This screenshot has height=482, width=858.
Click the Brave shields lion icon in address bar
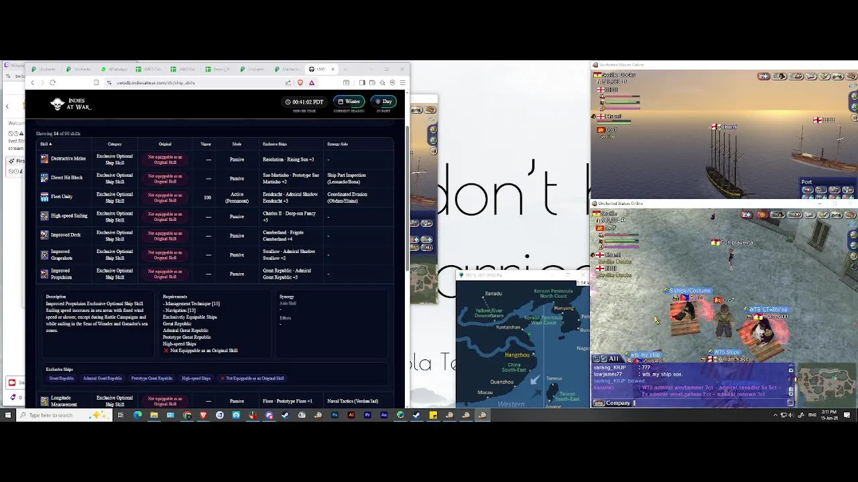pyautogui.click(x=300, y=82)
